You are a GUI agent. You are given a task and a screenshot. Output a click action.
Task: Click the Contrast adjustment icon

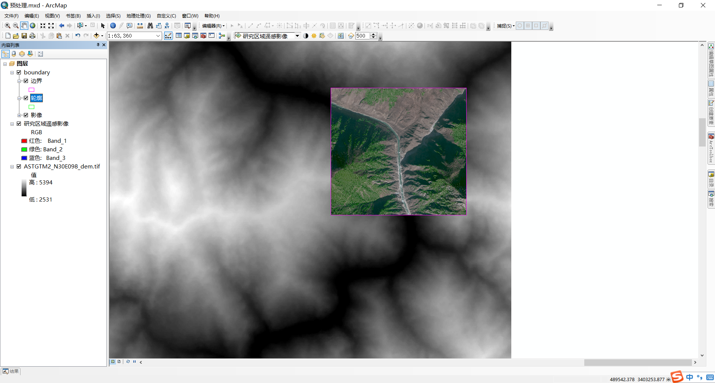click(306, 36)
